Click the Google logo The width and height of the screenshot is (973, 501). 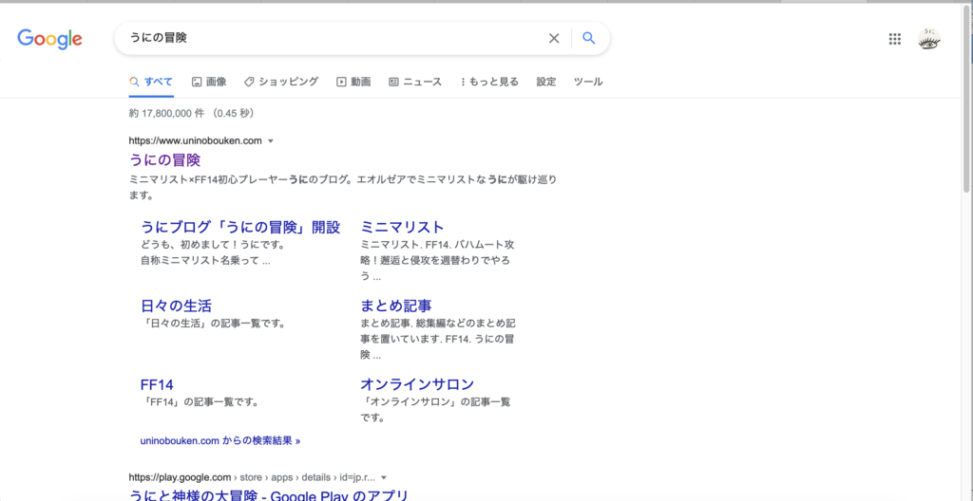pyautogui.click(x=49, y=39)
